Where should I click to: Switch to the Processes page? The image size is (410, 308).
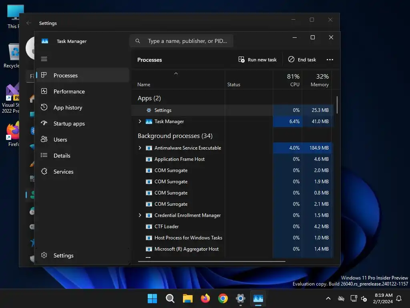pyautogui.click(x=82, y=75)
